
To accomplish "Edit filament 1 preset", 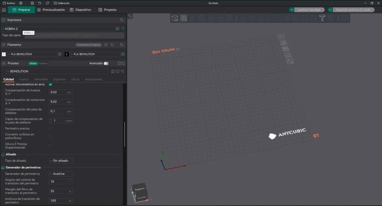I will click(60, 54).
